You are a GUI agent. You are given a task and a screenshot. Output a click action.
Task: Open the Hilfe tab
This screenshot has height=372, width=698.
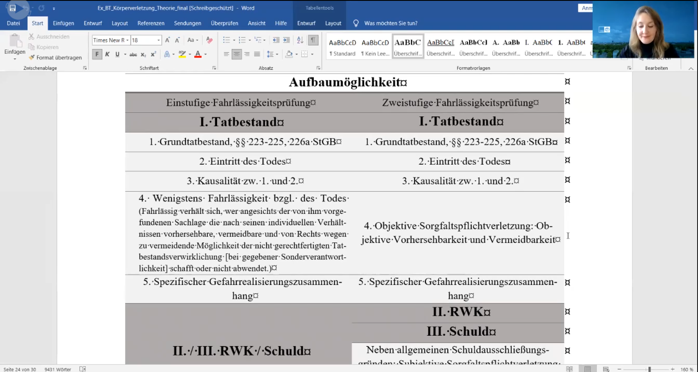[x=281, y=23]
